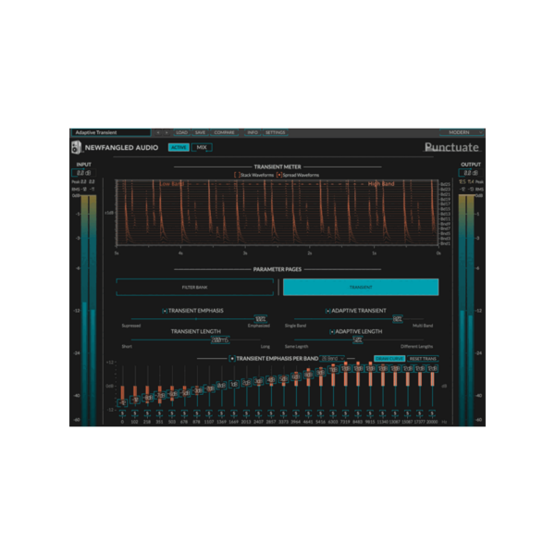
Task: Solo the 2407 Hz band
Action: coord(259,413)
